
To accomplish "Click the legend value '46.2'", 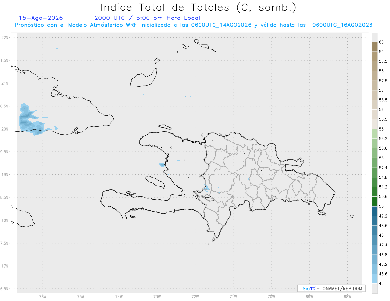I will [x=383, y=264].
